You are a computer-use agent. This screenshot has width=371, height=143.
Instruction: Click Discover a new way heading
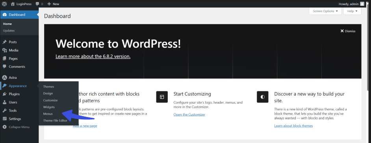[x=309, y=97]
